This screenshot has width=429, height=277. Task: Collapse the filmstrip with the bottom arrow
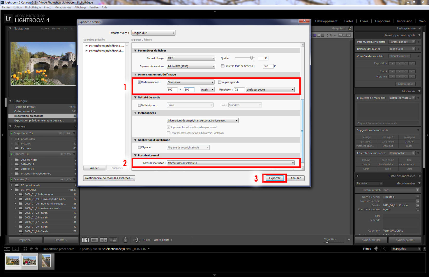point(215,275)
